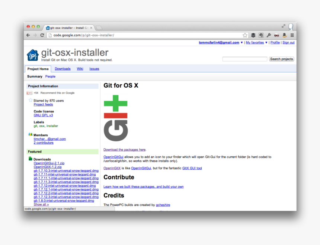Click inside the project search field
320x245 pixels.
[244, 59]
